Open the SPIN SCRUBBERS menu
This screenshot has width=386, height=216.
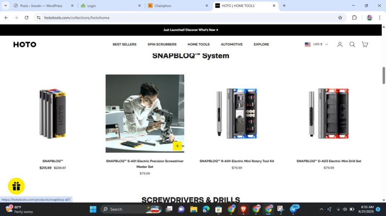tap(162, 44)
